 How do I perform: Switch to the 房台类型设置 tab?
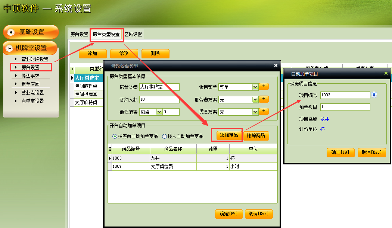[x=106, y=34]
